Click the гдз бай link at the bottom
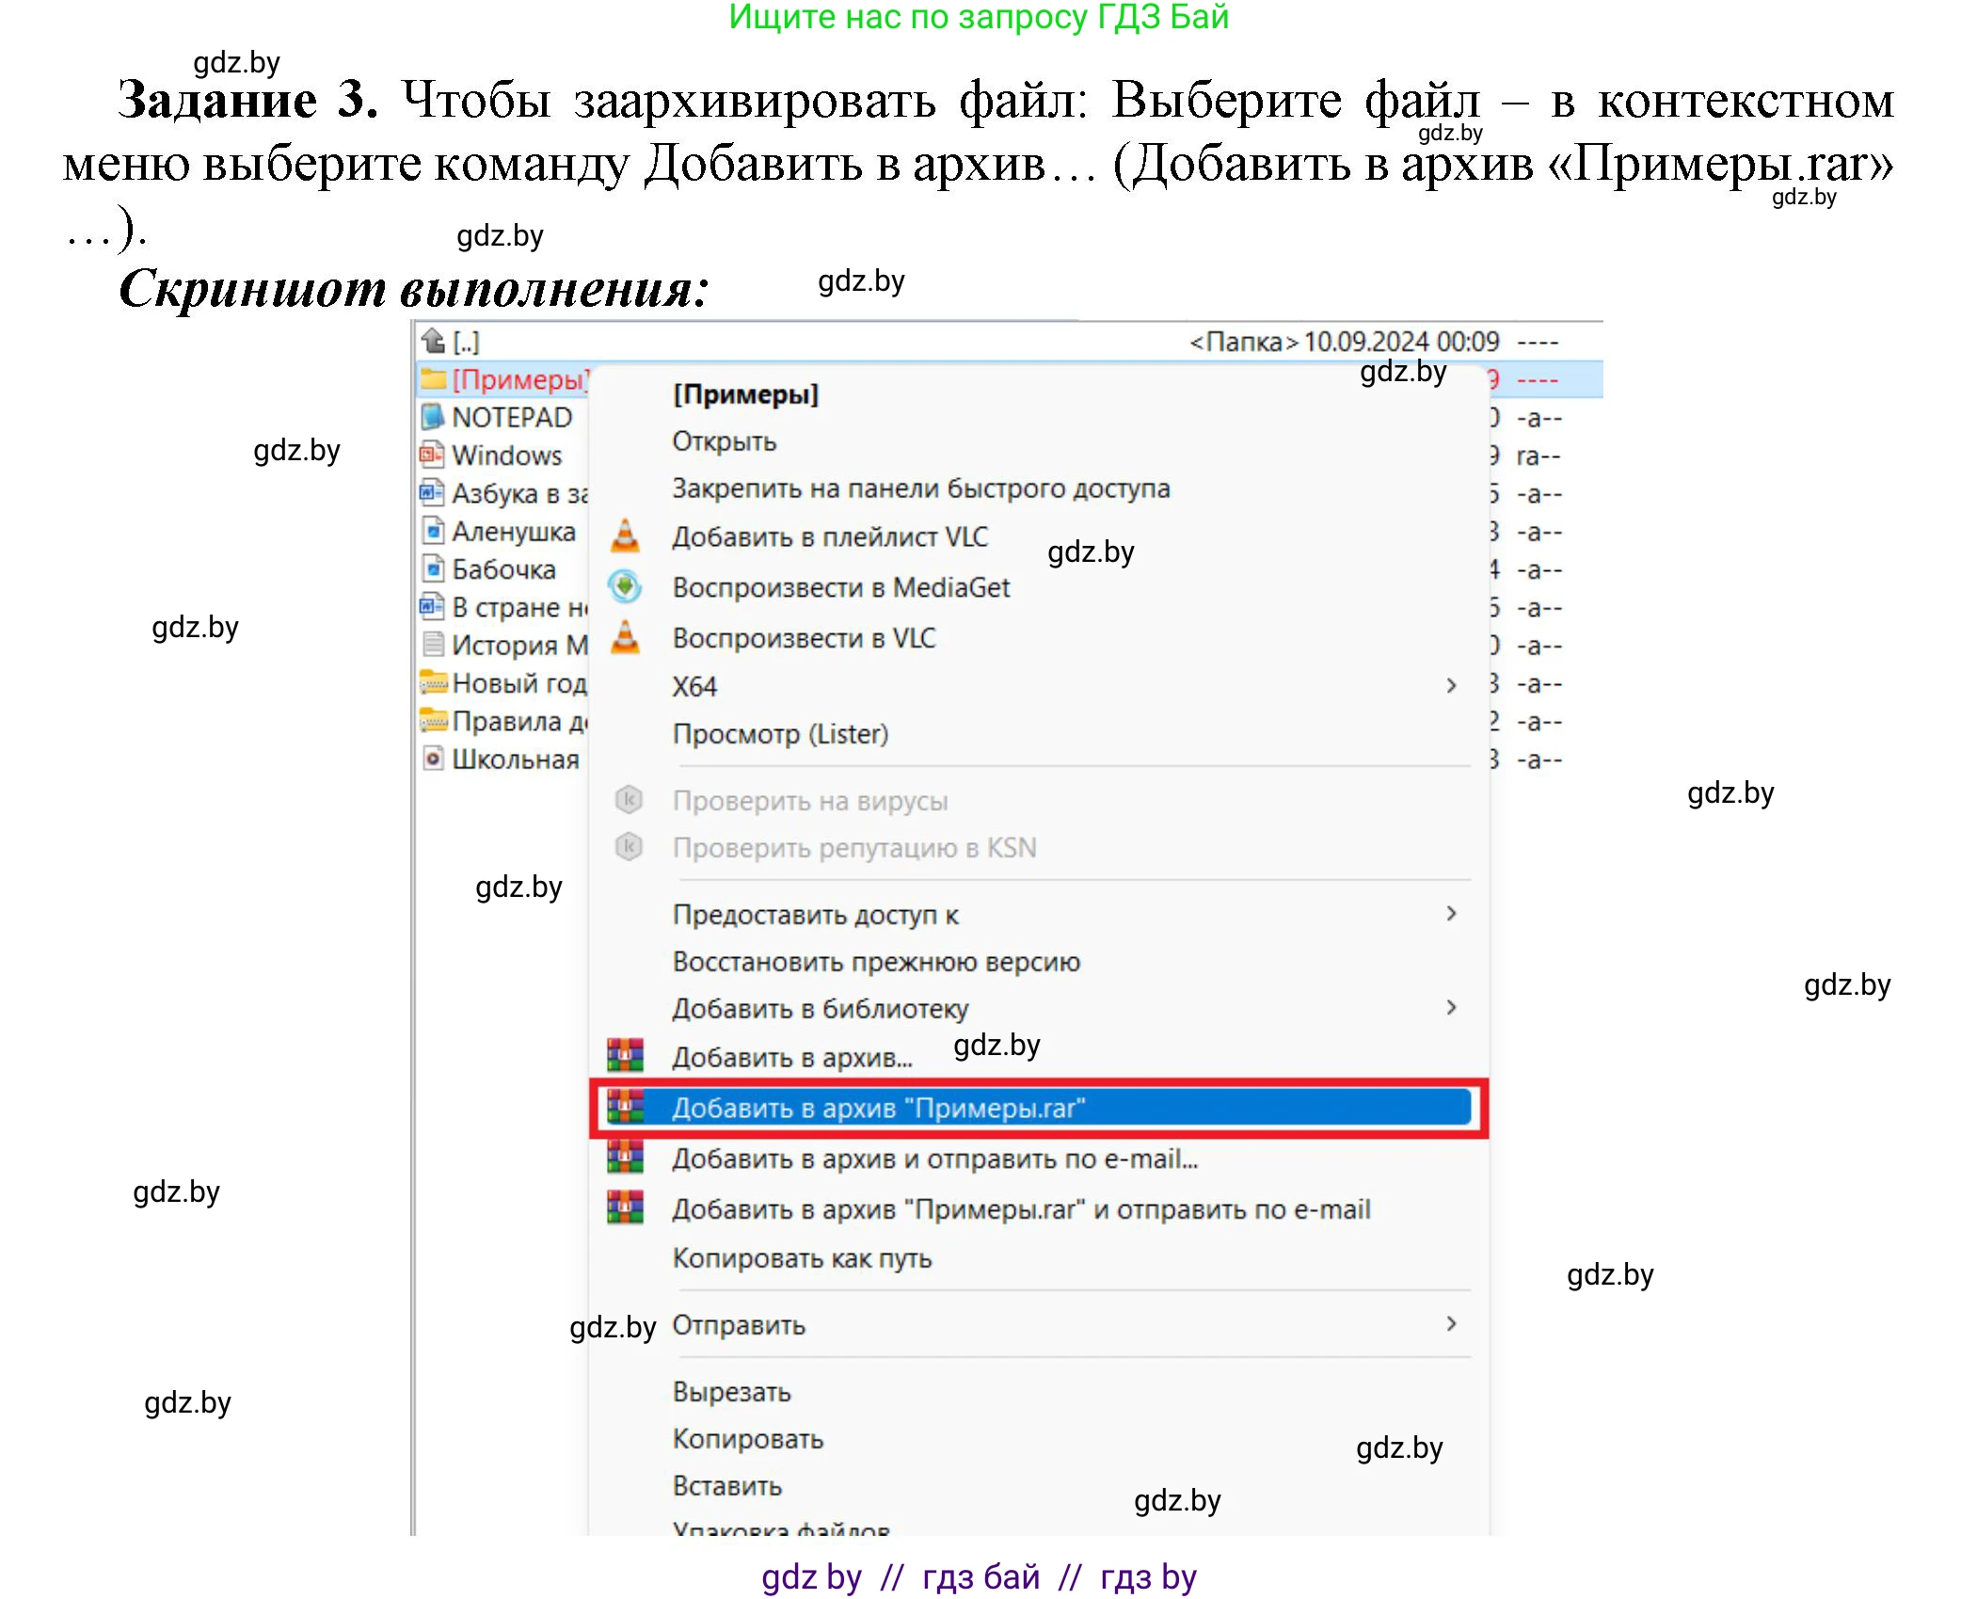 coord(979,1577)
